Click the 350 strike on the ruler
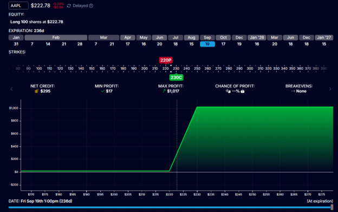338x212 pixels. [x=292, y=69]
